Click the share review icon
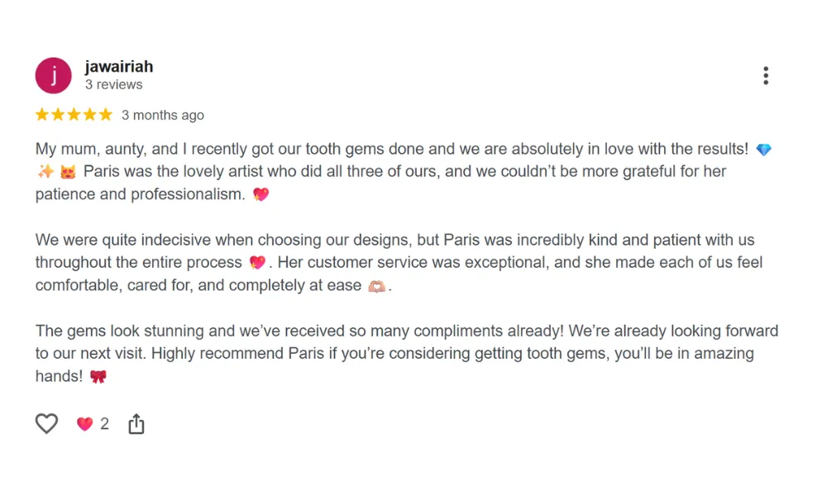 [x=136, y=424]
